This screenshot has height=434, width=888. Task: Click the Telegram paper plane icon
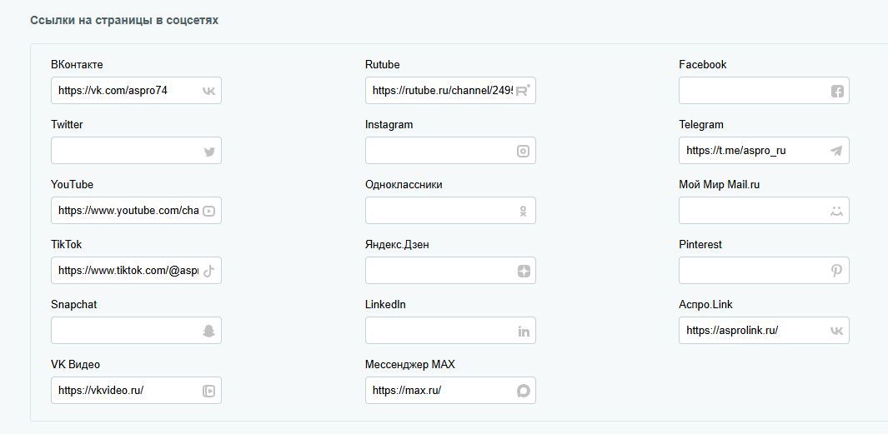836,151
